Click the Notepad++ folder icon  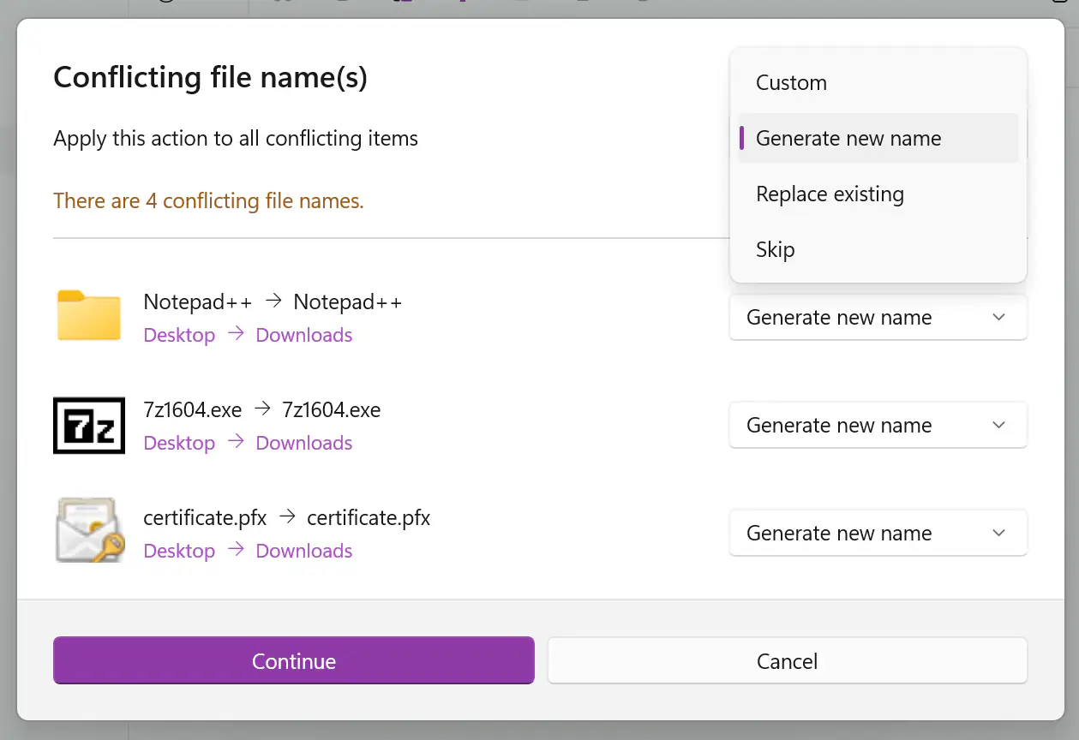pyautogui.click(x=88, y=315)
